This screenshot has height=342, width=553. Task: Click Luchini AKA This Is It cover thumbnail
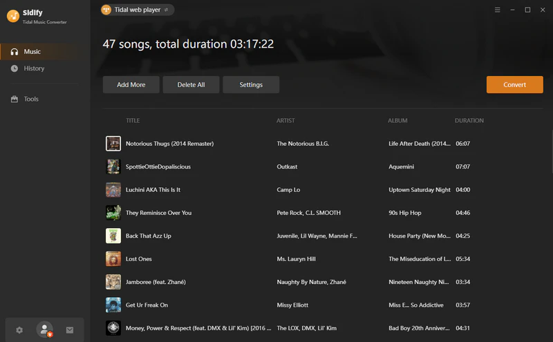tap(113, 190)
